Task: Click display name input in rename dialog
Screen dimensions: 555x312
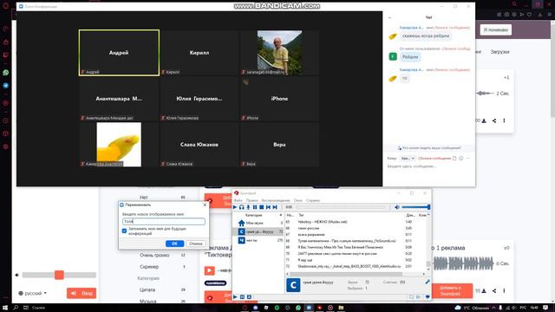Action: pyautogui.click(x=164, y=222)
